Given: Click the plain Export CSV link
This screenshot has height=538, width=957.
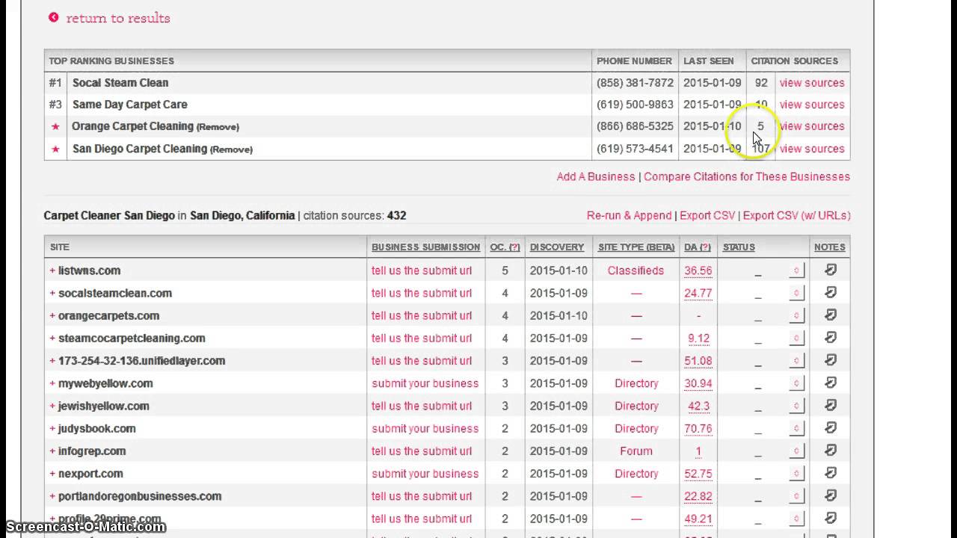Looking at the screenshot, I should click(x=707, y=215).
